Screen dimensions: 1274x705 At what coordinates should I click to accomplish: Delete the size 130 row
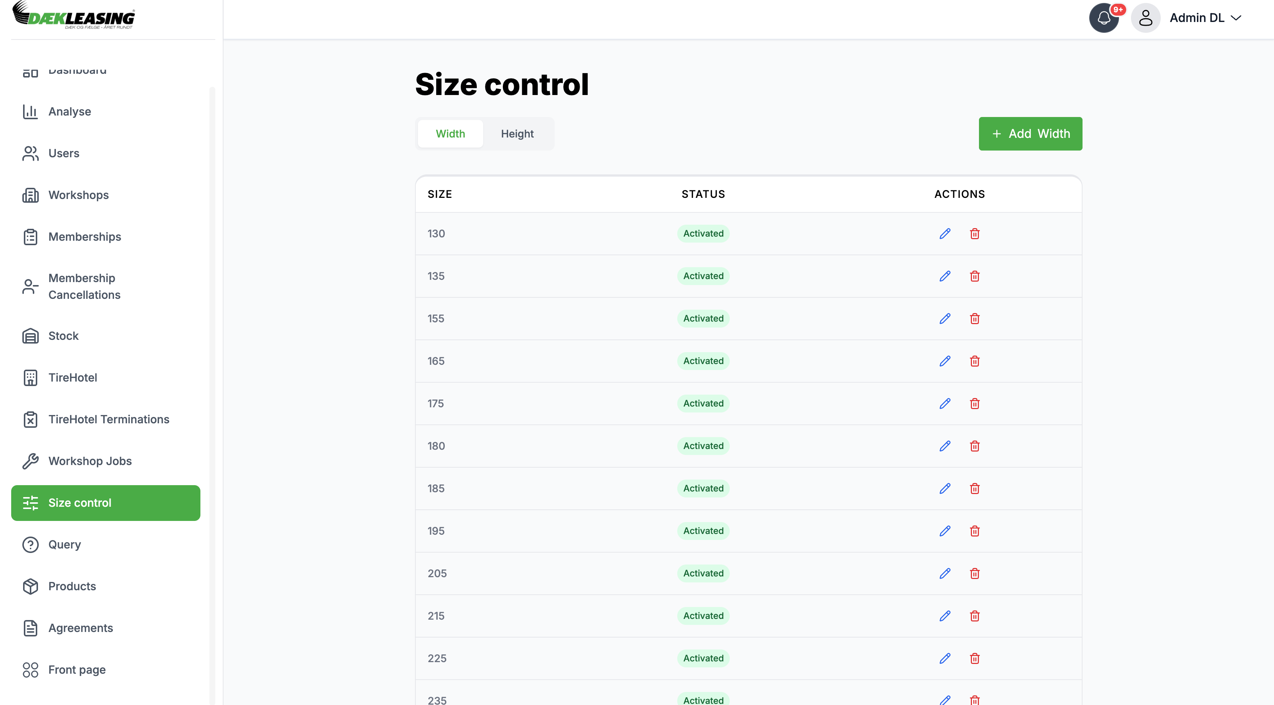click(974, 234)
